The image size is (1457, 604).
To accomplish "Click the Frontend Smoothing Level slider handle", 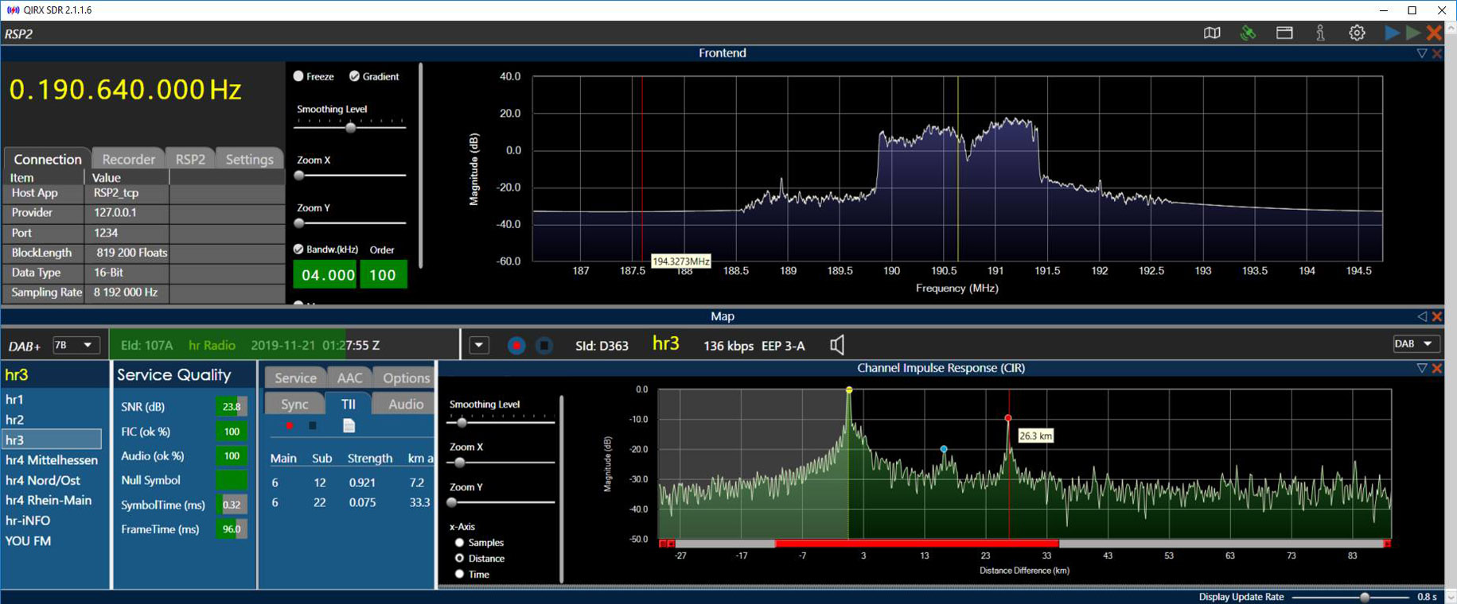I will (x=350, y=127).
